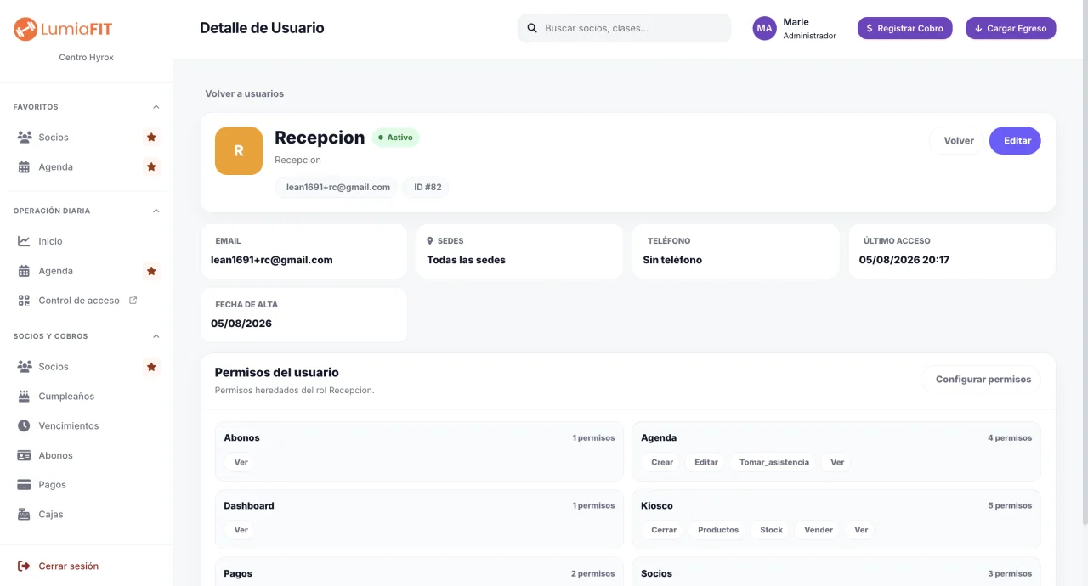Click the Cerrar sesión logout icon
Screen dimensions: 1088x586
pyautogui.click(x=24, y=566)
